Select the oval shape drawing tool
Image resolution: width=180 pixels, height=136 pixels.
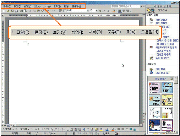[x=44, y=129]
